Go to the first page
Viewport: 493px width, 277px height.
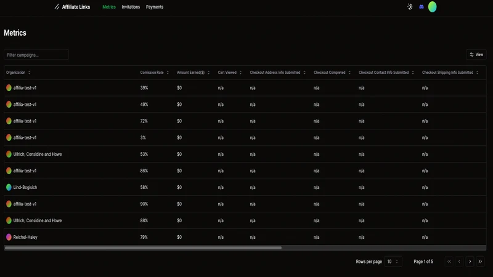[449, 262]
